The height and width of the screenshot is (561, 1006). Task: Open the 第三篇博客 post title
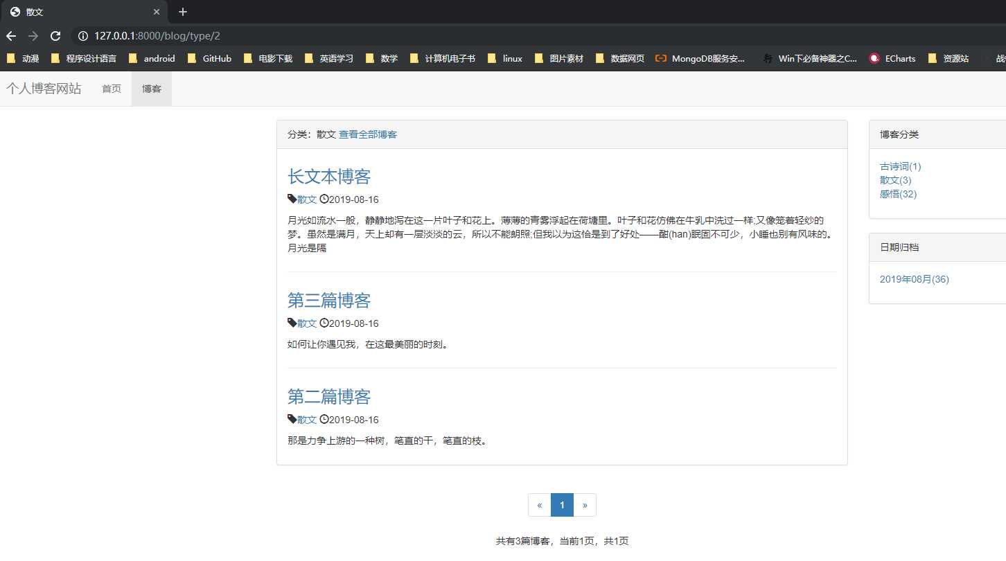click(x=329, y=300)
